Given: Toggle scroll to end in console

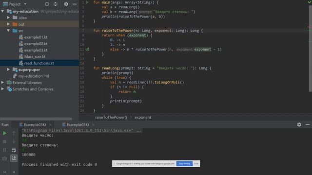Looking at the screenshot, I should click(x=14, y=158).
